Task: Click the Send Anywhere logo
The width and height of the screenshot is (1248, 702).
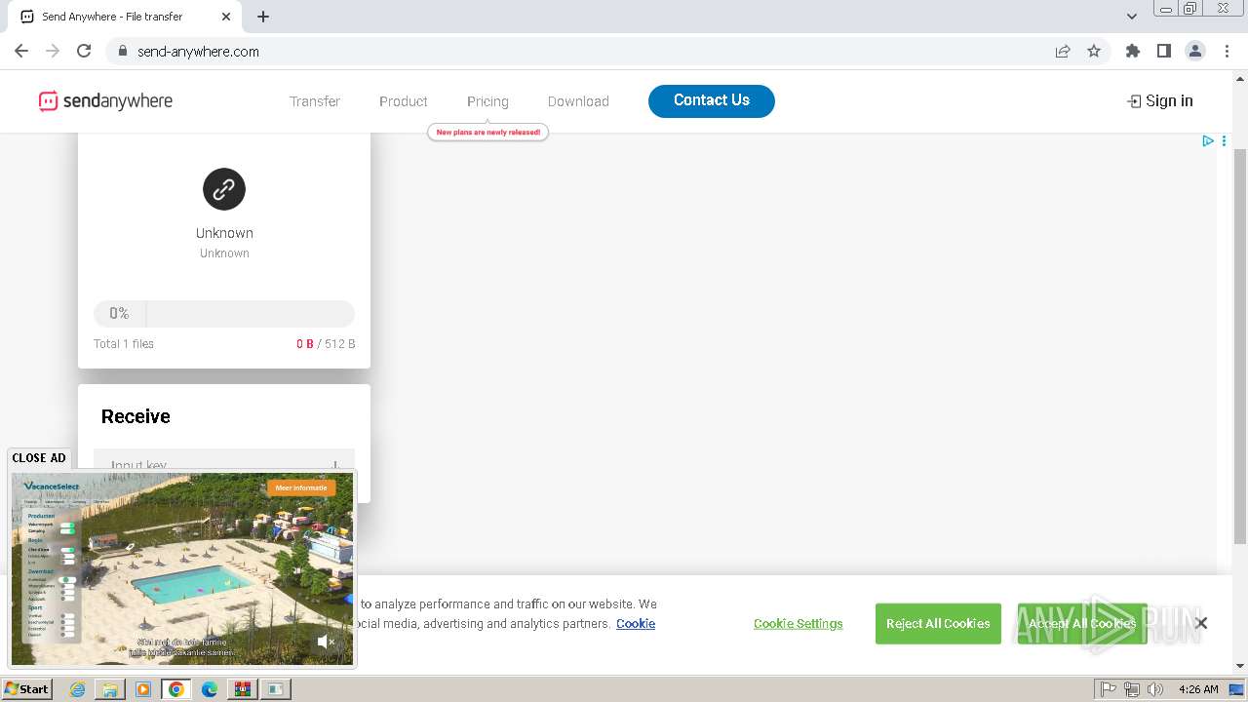Action: (105, 100)
